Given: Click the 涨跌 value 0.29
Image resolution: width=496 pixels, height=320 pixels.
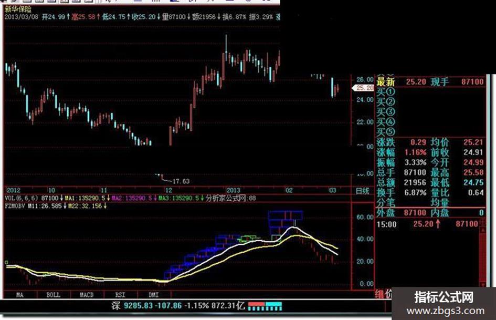Looking at the screenshot, I should pos(418,142).
